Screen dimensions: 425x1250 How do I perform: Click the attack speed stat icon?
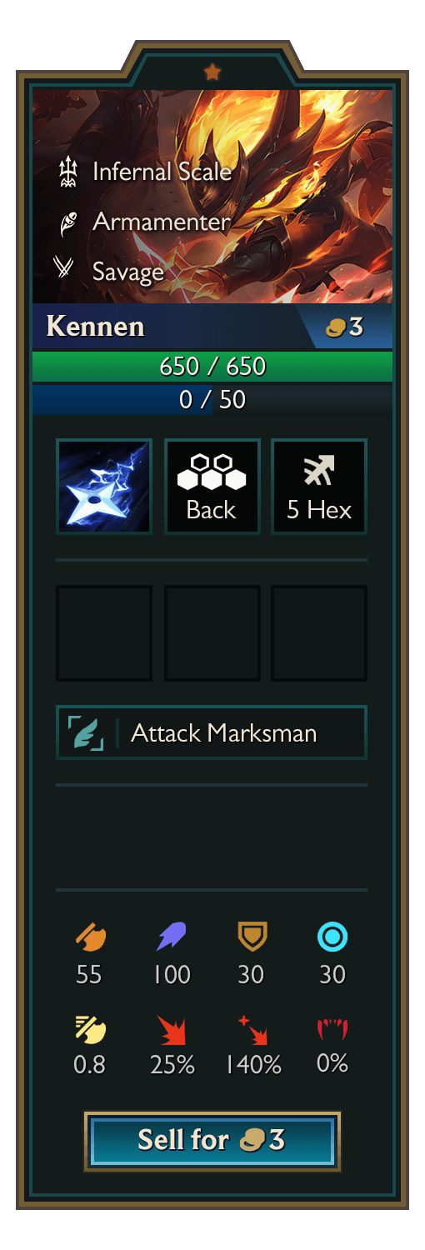[x=89, y=1029]
